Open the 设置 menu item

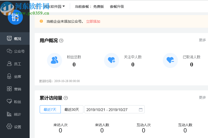[15, 127]
